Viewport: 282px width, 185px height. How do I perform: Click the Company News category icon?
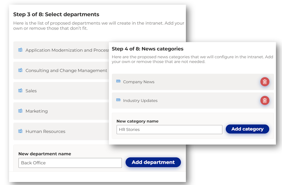click(118, 81)
